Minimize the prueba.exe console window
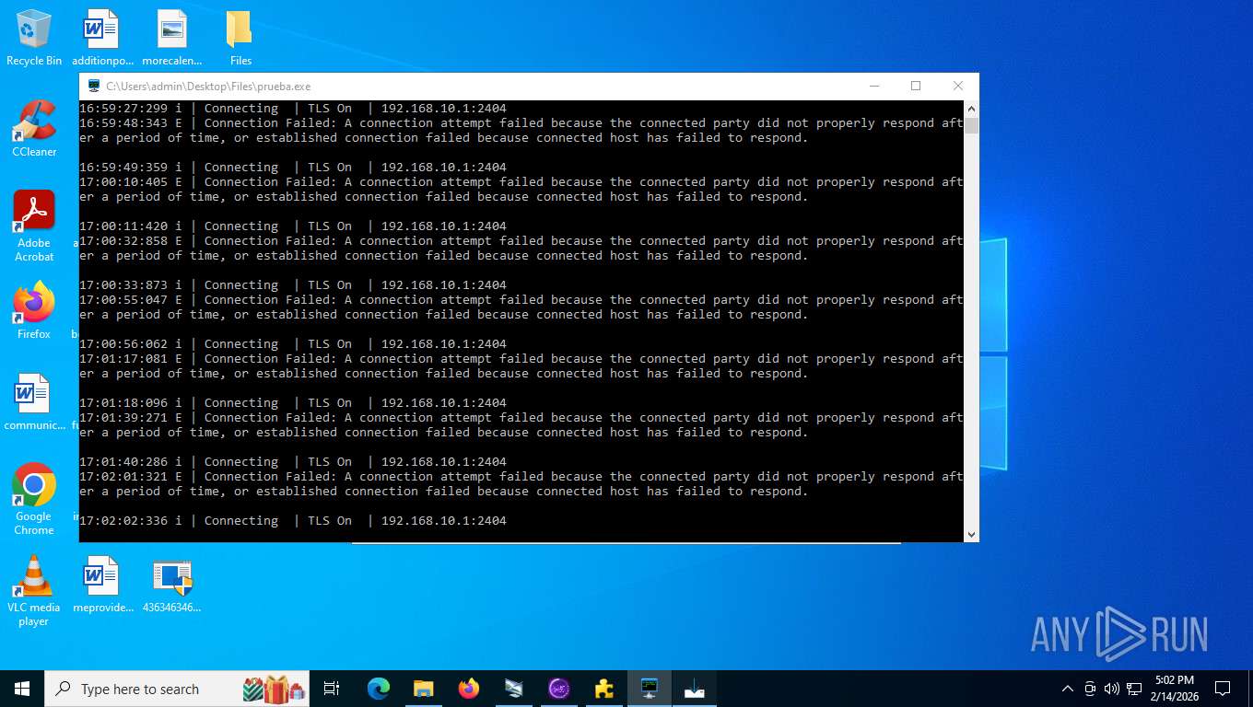Image resolution: width=1253 pixels, height=707 pixels. tap(873, 86)
